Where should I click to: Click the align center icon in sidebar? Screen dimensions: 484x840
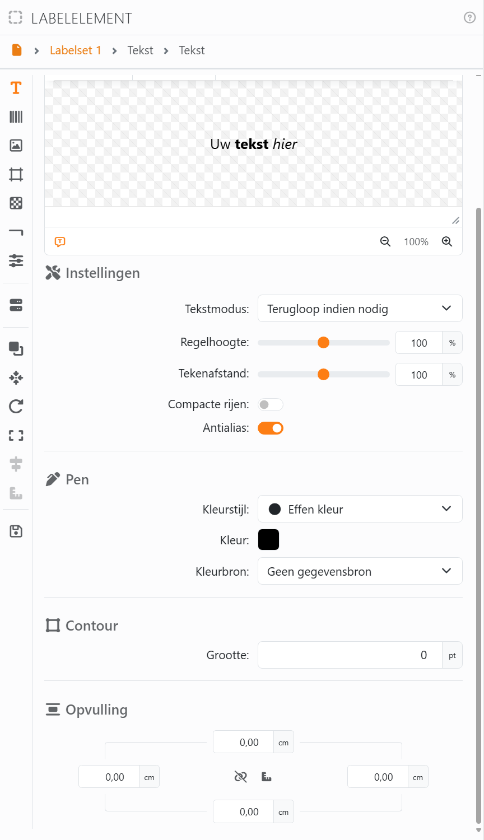[16, 464]
